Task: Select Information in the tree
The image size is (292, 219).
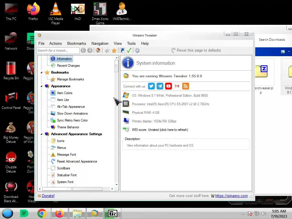Action: pyautogui.click(x=62, y=59)
